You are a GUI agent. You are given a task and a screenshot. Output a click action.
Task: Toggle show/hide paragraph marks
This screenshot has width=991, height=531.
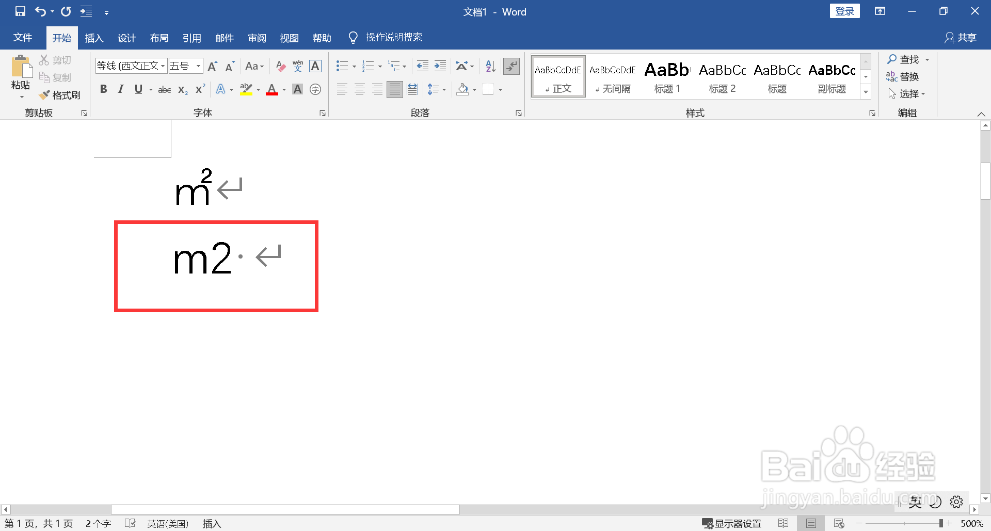coord(511,66)
